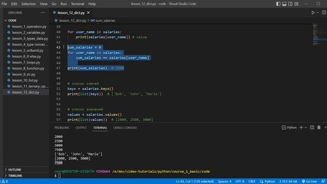This screenshot has width=327, height=184.
Task: Split editor right icon
Action: pos(324,13)
